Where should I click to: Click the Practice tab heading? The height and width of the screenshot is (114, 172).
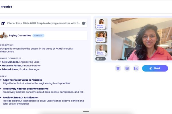[x=6, y=7]
